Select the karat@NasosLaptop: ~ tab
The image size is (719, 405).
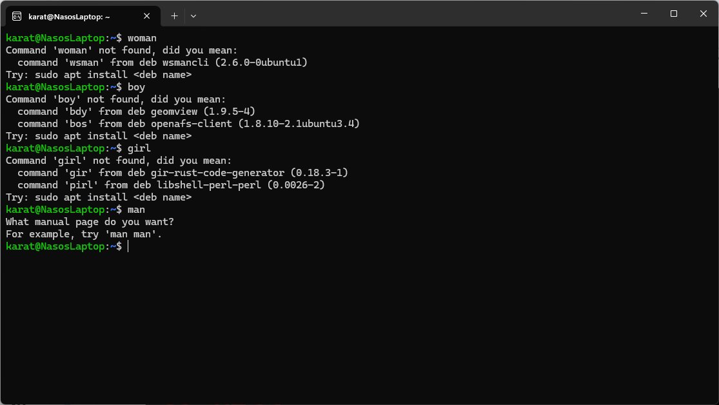pos(83,17)
